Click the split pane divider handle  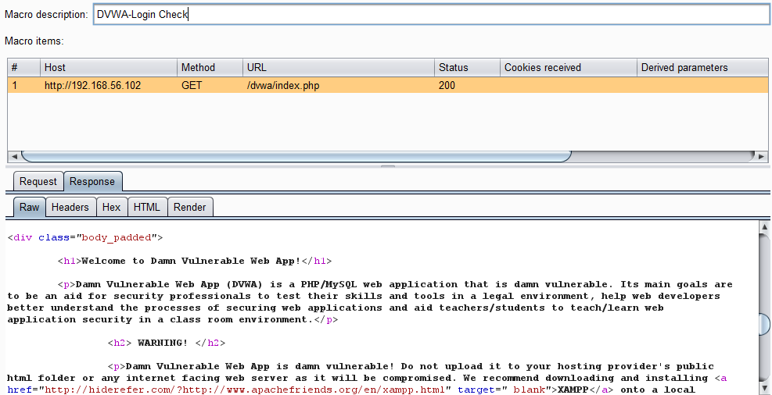click(x=388, y=166)
